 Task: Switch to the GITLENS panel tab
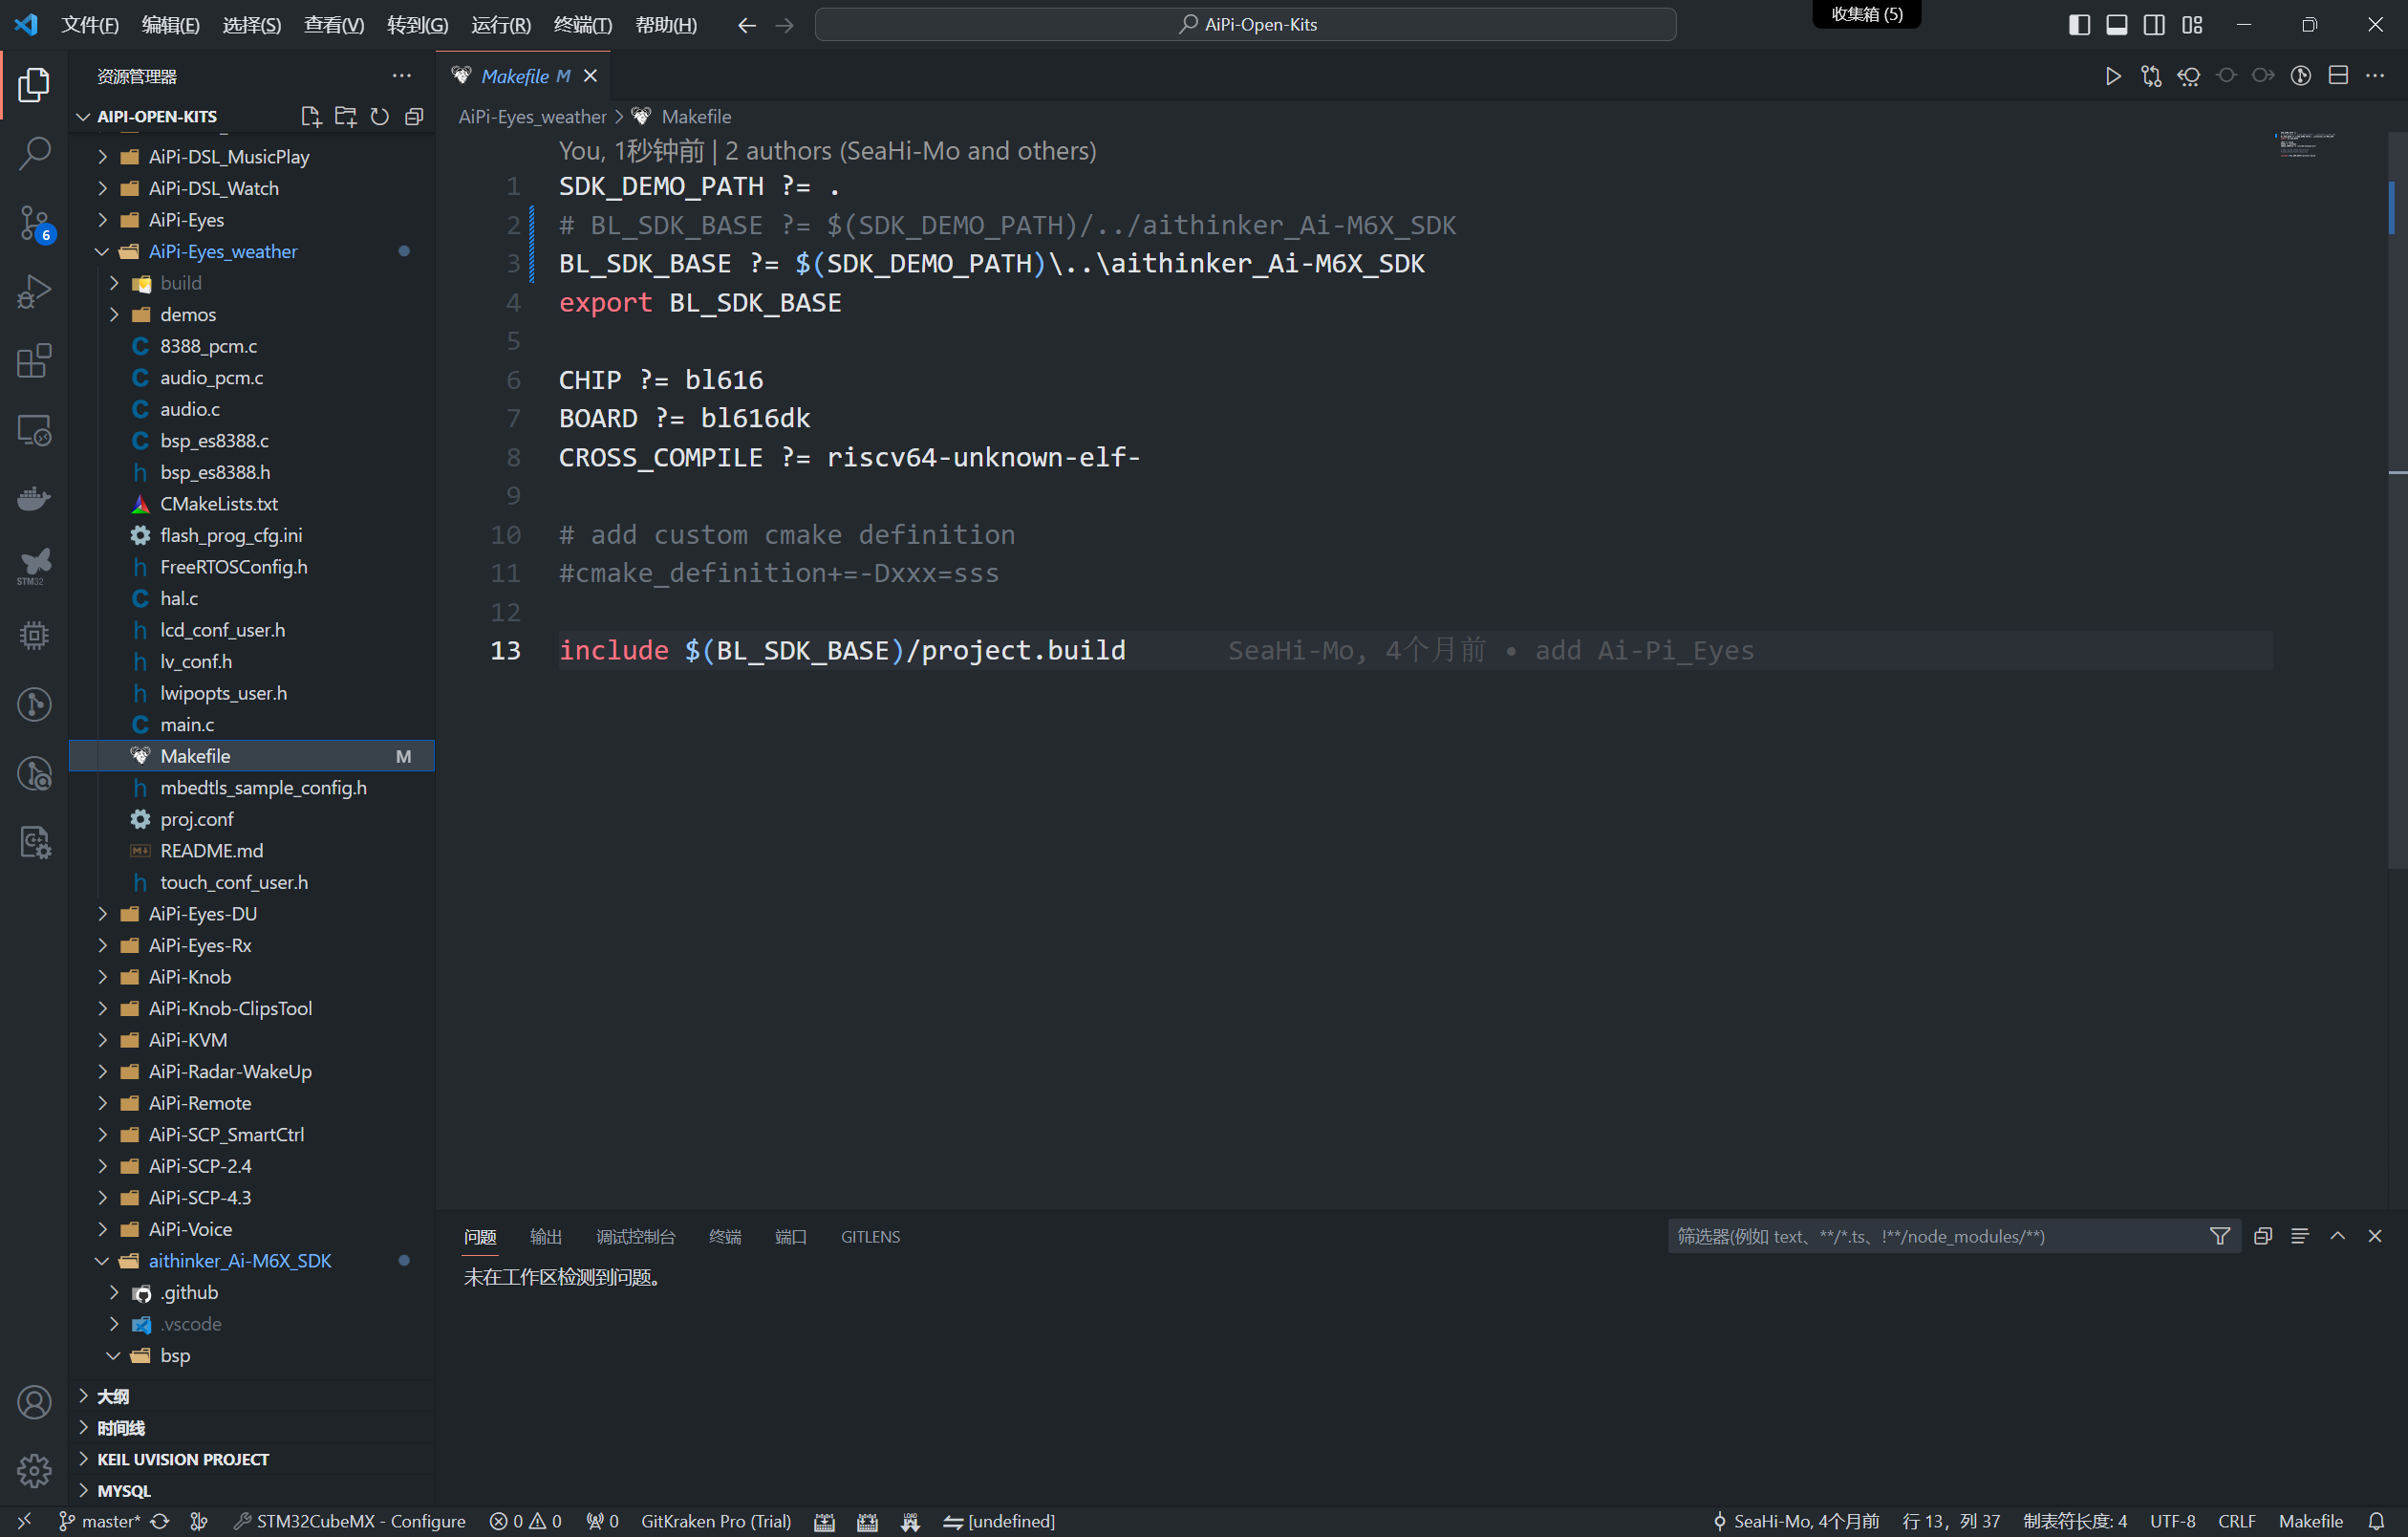870,1237
